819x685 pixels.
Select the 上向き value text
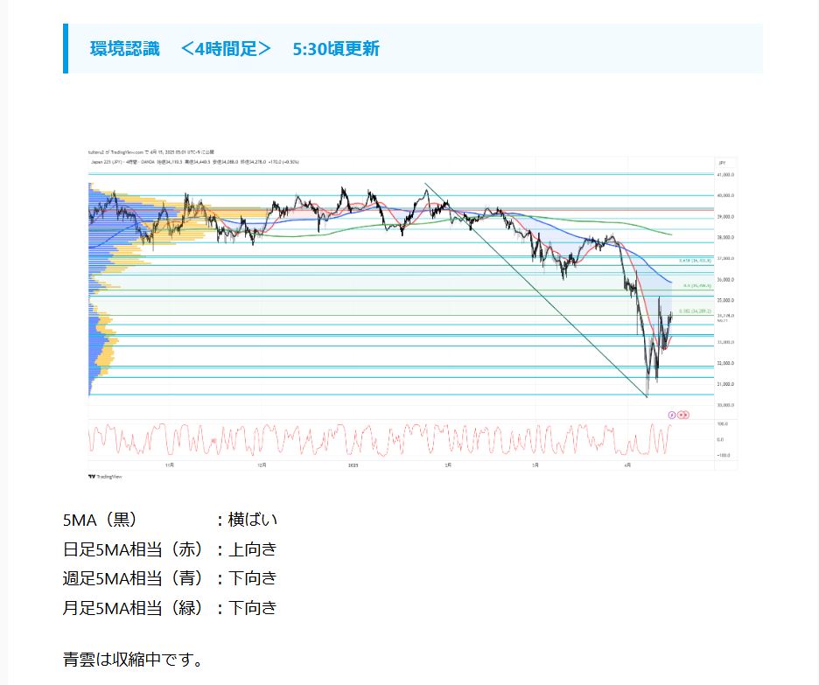[253, 549]
